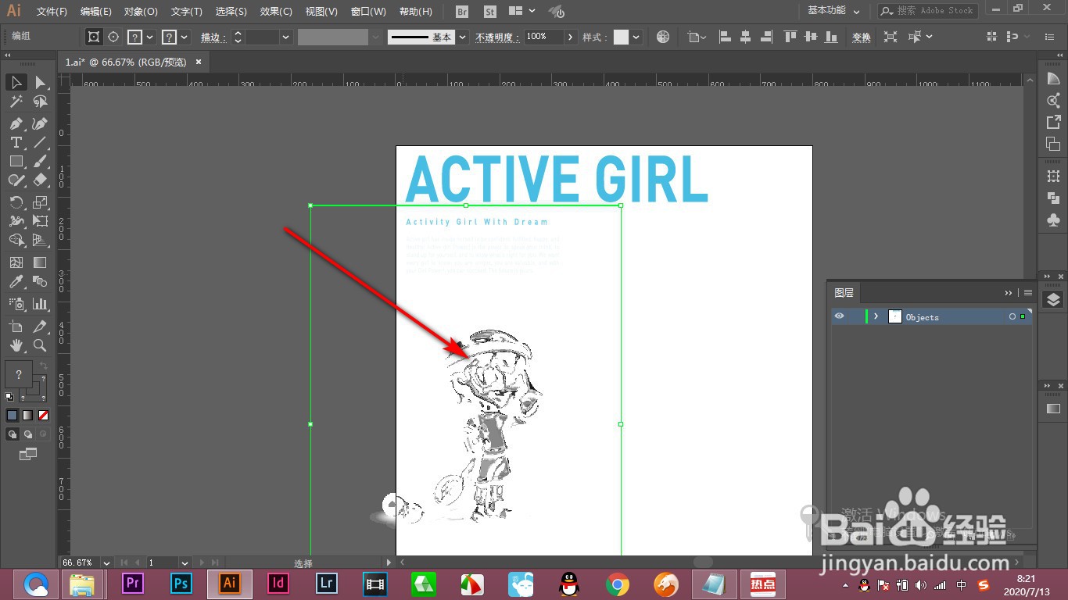The height and width of the screenshot is (600, 1068).
Task: Choose the Line Segment tool
Action: 40,142
